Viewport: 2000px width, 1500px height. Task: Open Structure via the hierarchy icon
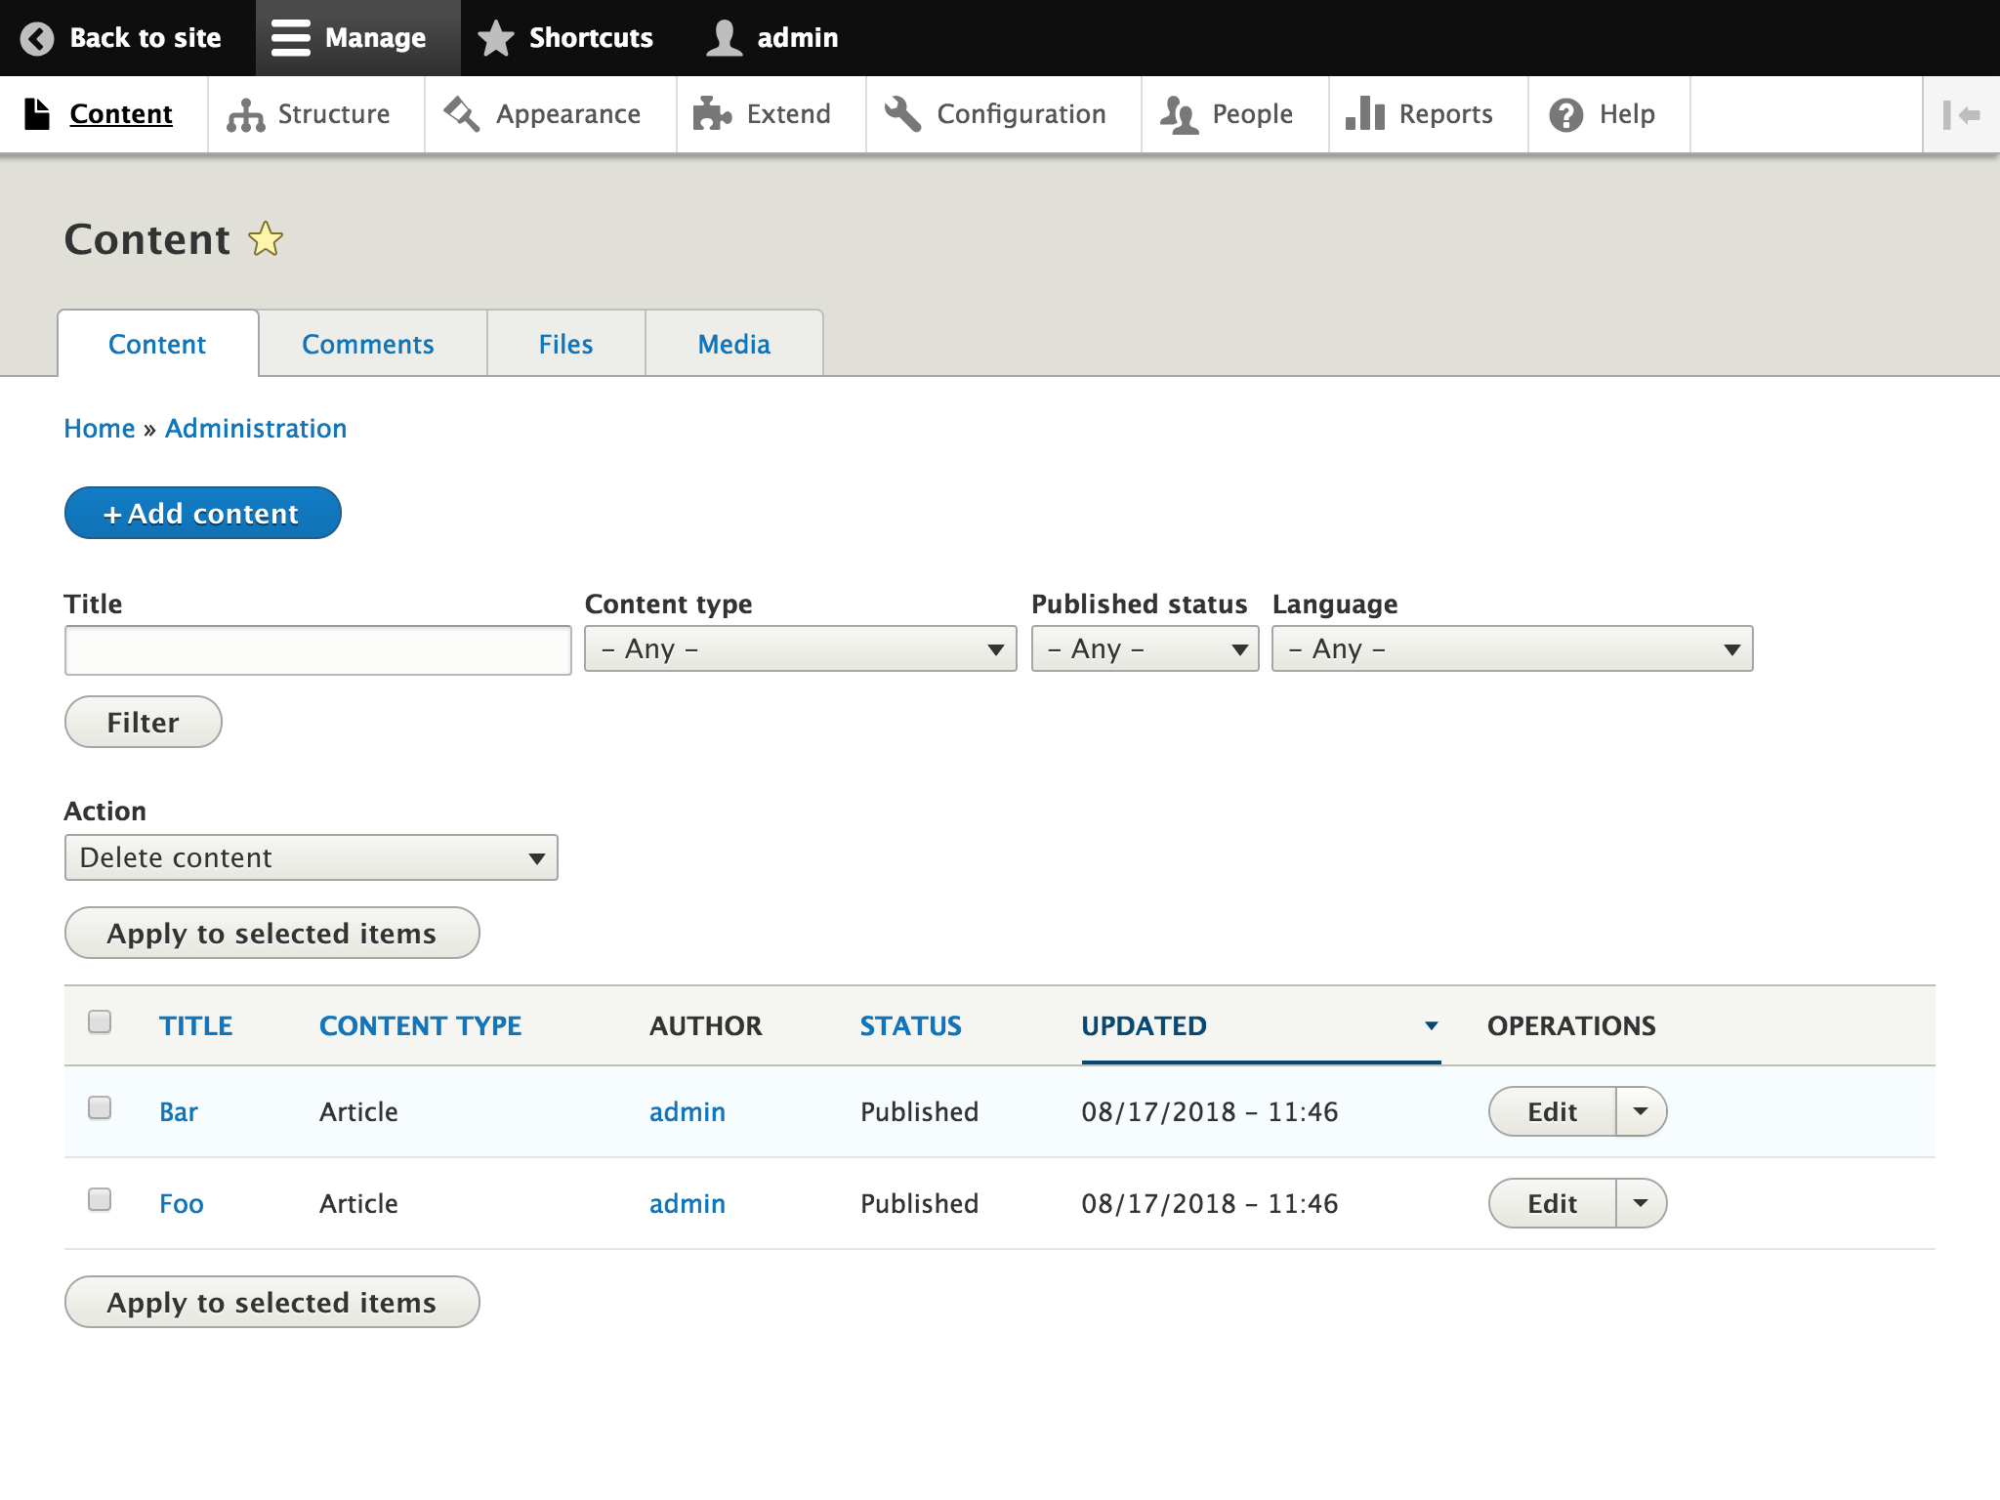245,114
